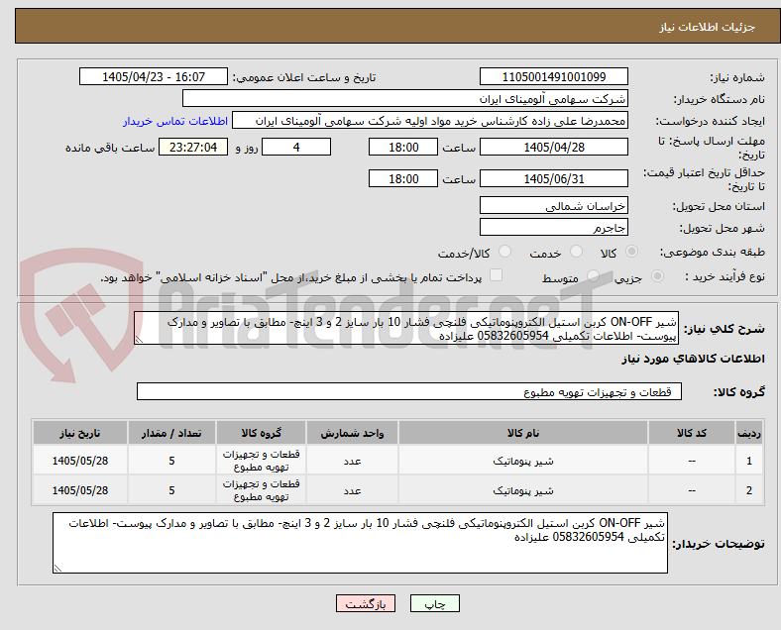Click the گروه کالا column header

(261, 433)
